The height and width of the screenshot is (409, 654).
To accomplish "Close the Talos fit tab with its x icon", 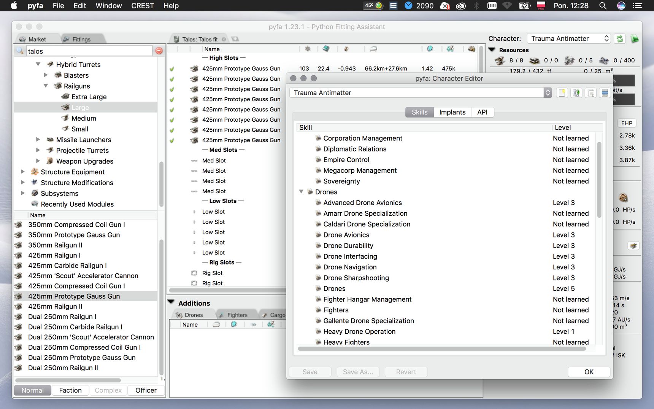I will (x=224, y=39).
